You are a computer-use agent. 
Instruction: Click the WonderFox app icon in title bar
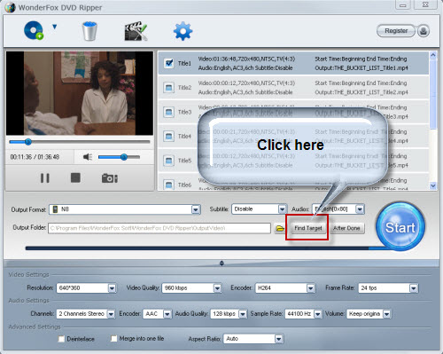point(10,7)
